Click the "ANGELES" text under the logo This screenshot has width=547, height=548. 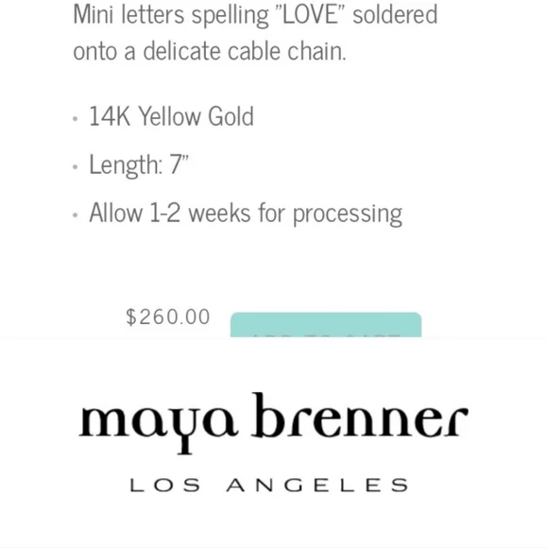click(x=317, y=485)
